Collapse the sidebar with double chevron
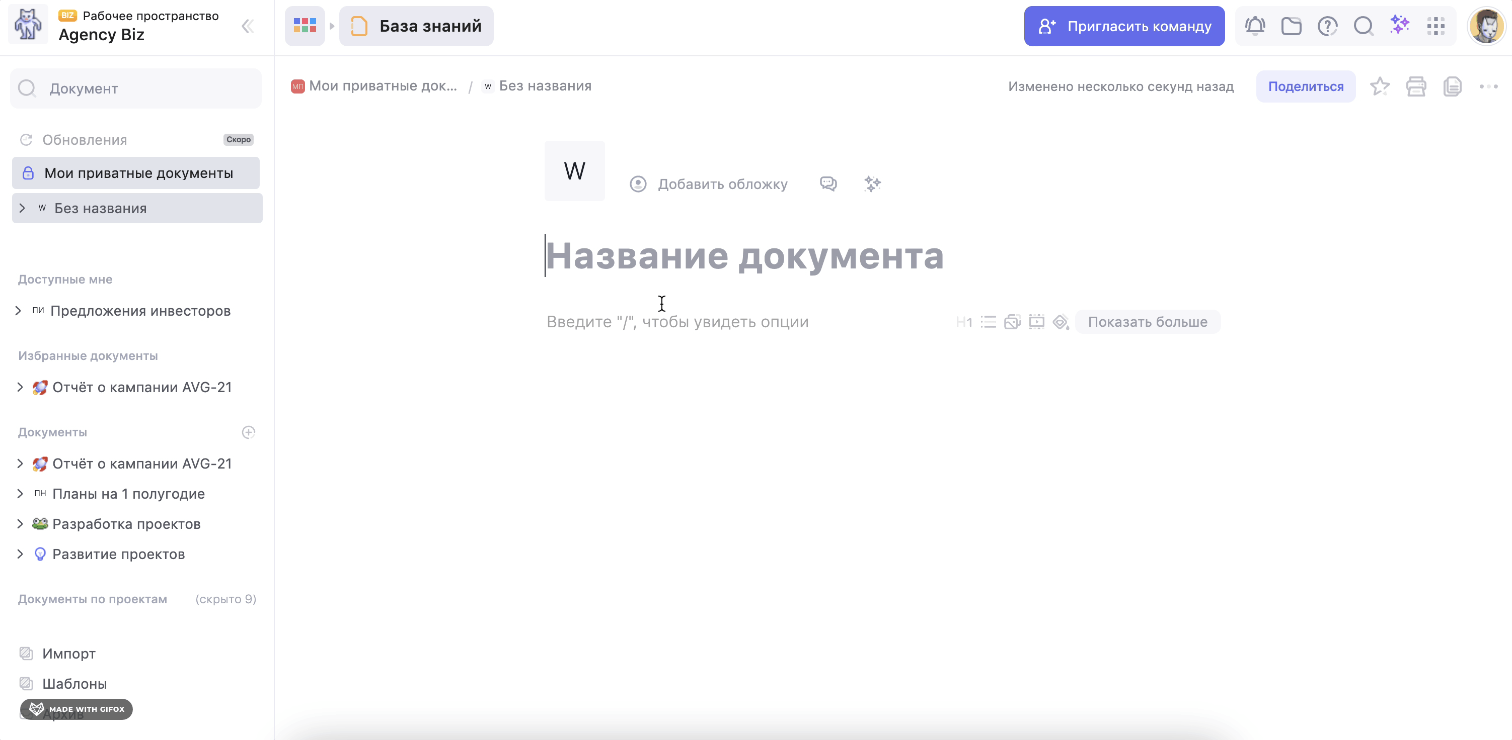 [x=248, y=26]
